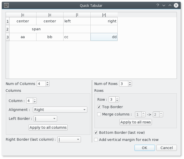Decrement the Row spinner value
This screenshot has width=184, height=159.
coord(117,101)
